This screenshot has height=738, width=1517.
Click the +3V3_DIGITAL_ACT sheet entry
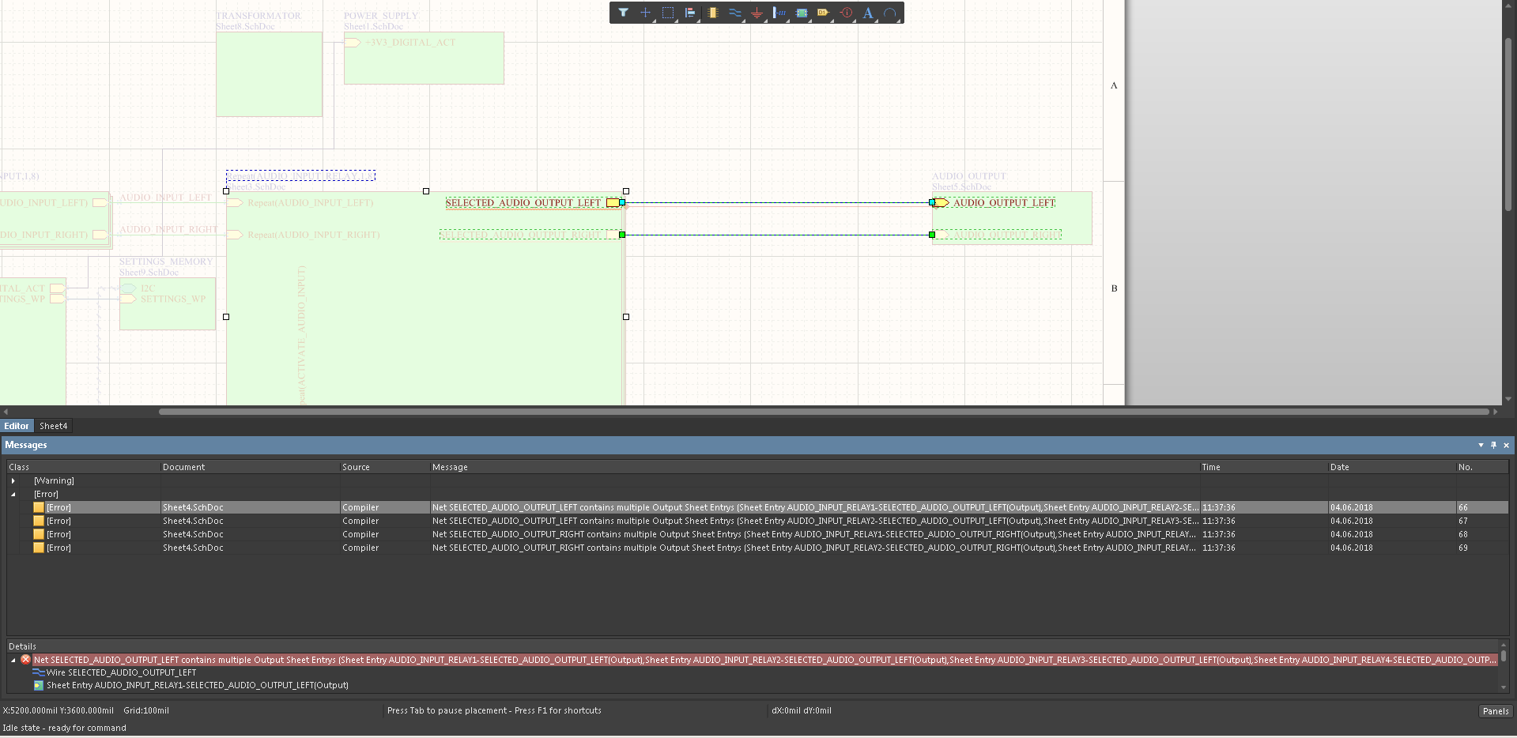tap(410, 43)
